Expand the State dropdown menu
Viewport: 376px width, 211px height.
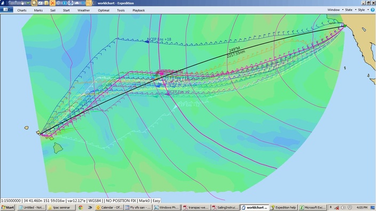(x=350, y=10)
